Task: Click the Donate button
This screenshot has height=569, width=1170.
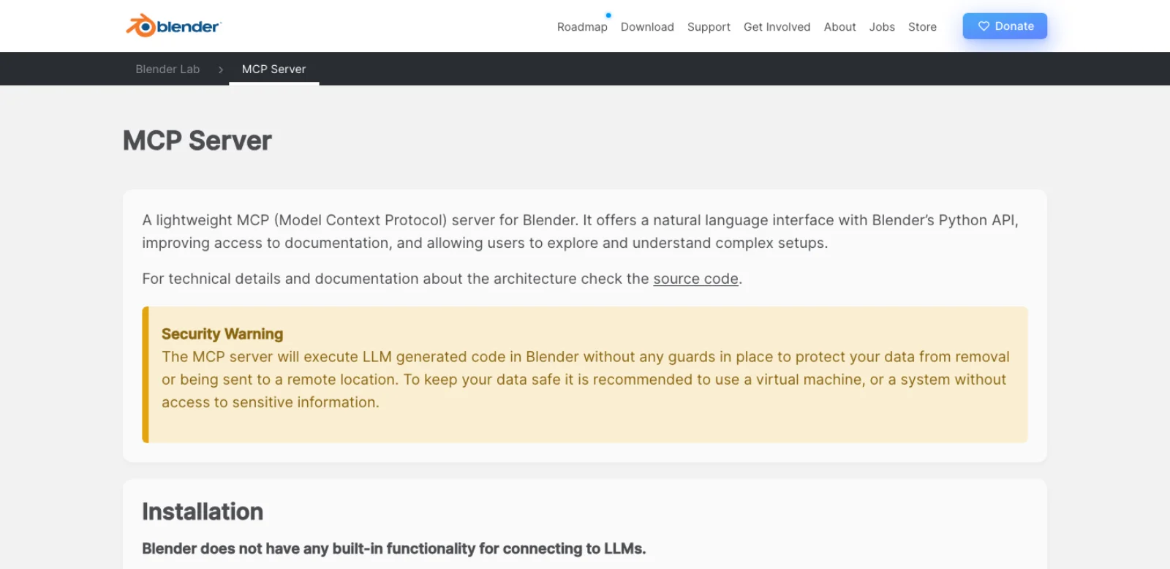Action: click(1005, 26)
